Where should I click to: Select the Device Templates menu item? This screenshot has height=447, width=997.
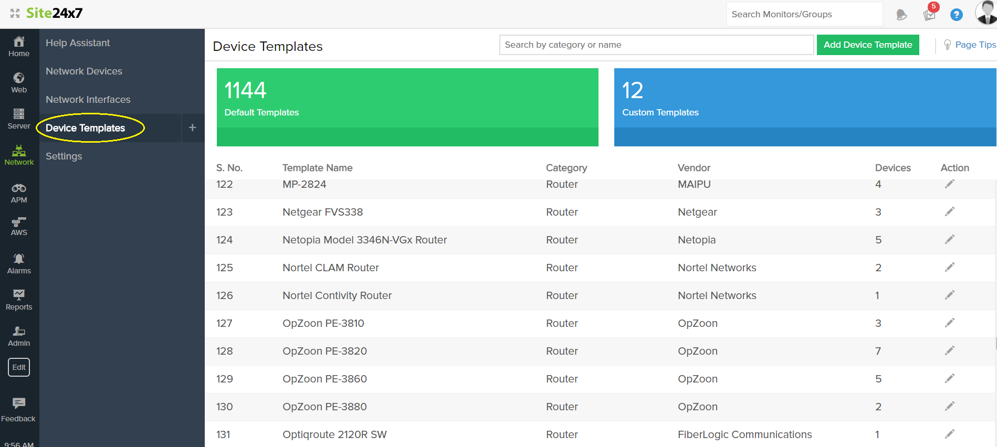86,128
